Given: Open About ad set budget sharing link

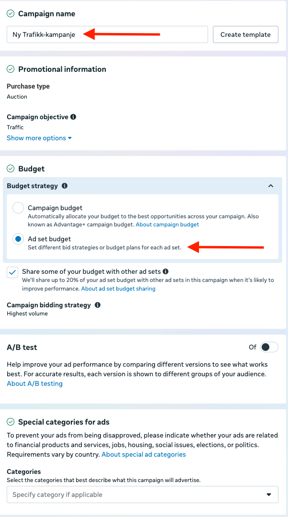Looking at the screenshot, I should (x=118, y=289).
